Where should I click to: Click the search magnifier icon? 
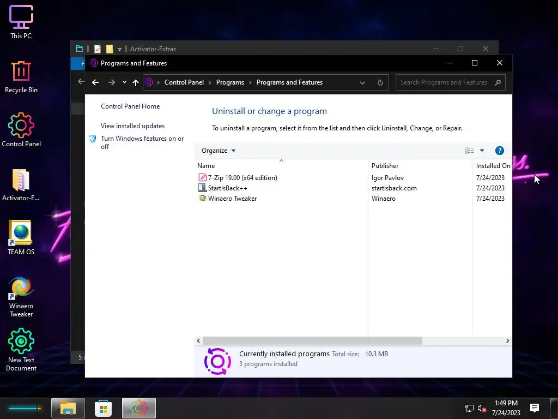[x=498, y=83]
